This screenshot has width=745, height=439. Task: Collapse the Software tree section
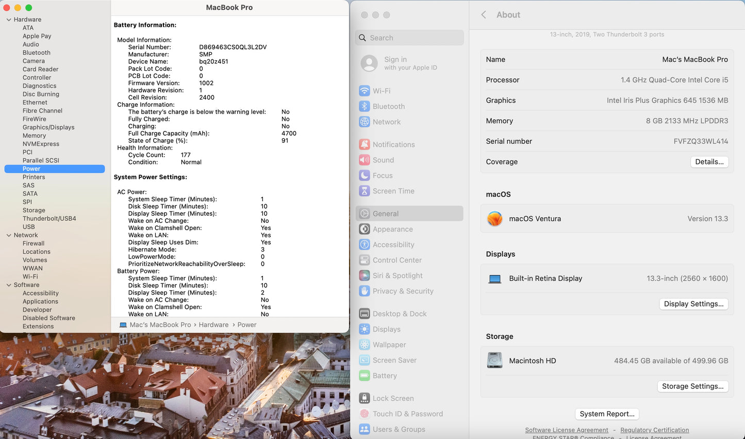pos(9,285)
